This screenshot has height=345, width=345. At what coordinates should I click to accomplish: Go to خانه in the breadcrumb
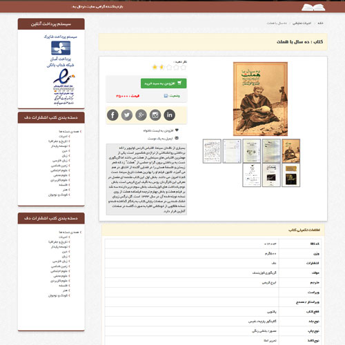coord(320,23)
